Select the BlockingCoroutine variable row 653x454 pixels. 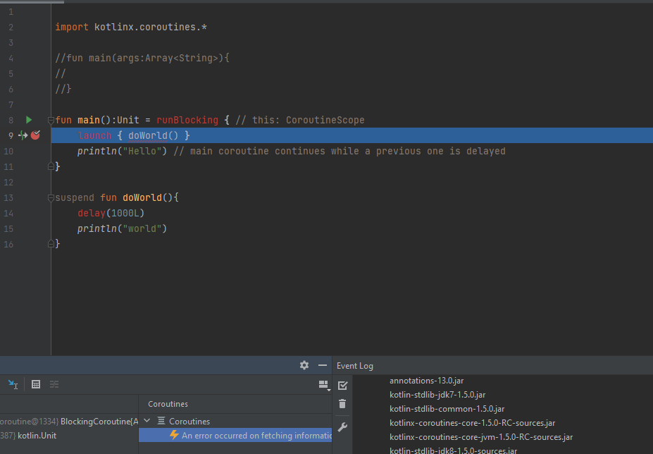(69, 421)
